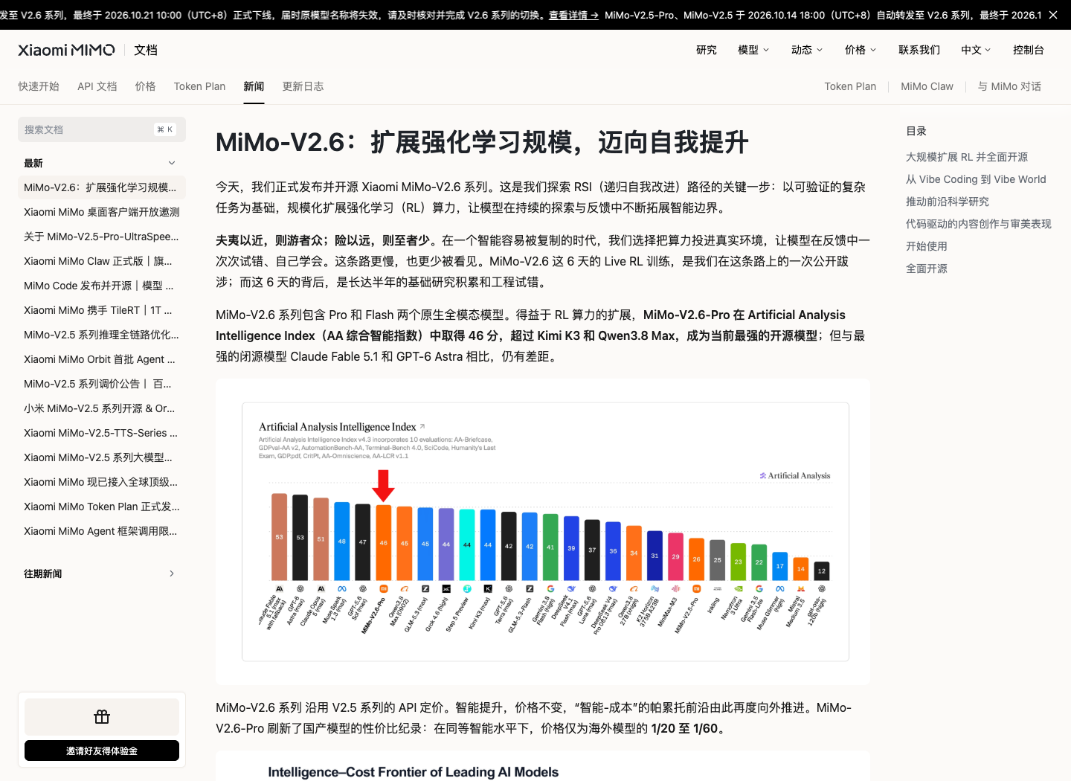Open the 动态 dropdown menu
1071x781 pixels.
click(x=807, y=50)
